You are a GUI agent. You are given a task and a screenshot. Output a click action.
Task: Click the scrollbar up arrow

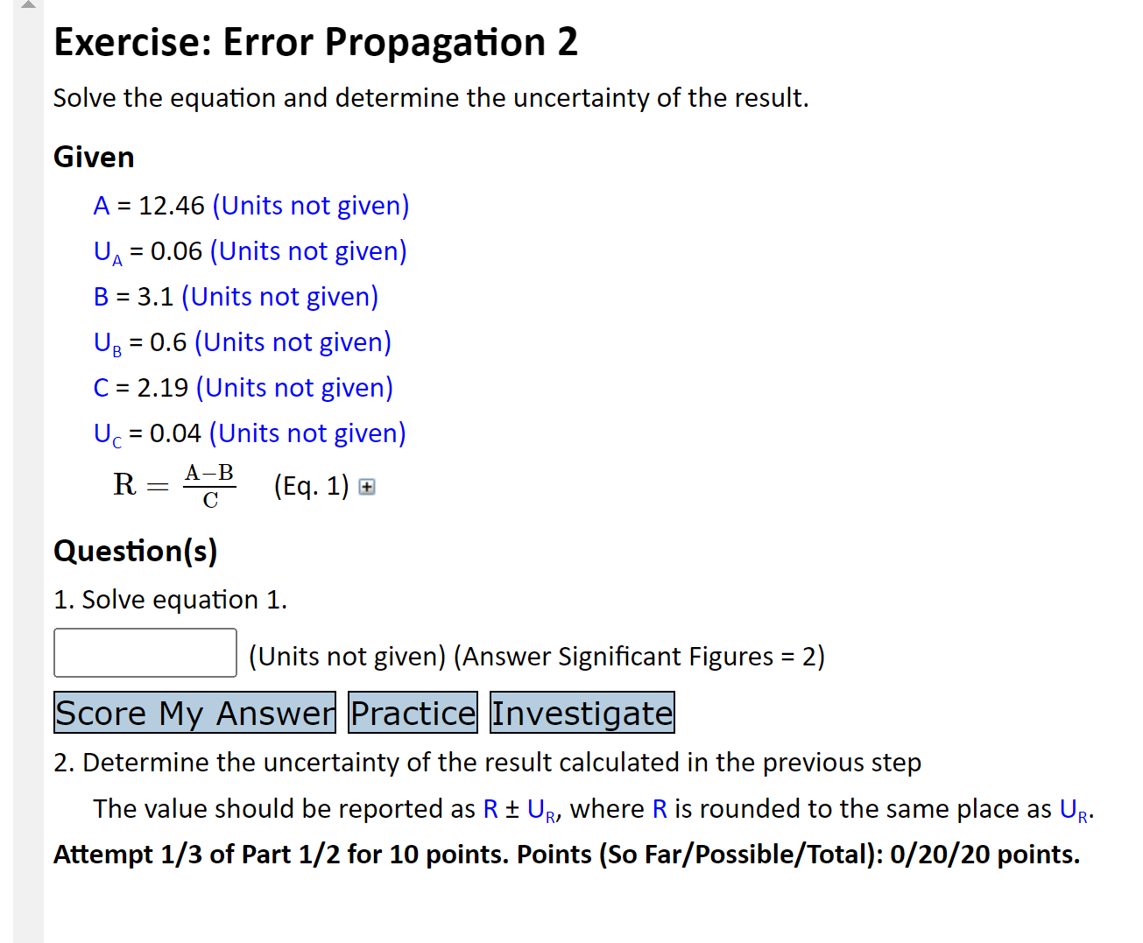pyautogui.click(x=27, y=7)
